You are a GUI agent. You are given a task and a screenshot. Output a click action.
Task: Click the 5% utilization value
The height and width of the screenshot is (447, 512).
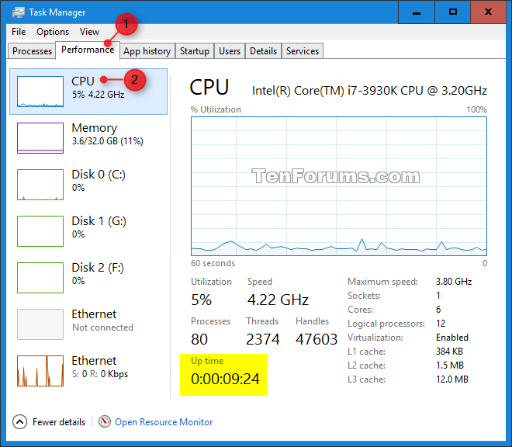point(201,300)
